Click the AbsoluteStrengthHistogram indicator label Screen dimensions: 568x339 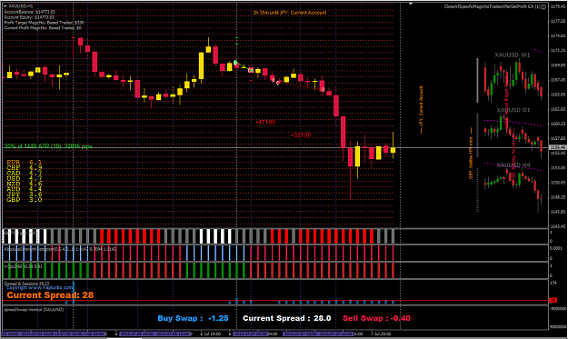[x=60, y=249]
